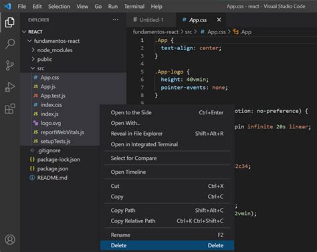This screenshot has width=317, height=252.
Task: Select App.test.js in the file tree
Action: click(x=53, y=96)
